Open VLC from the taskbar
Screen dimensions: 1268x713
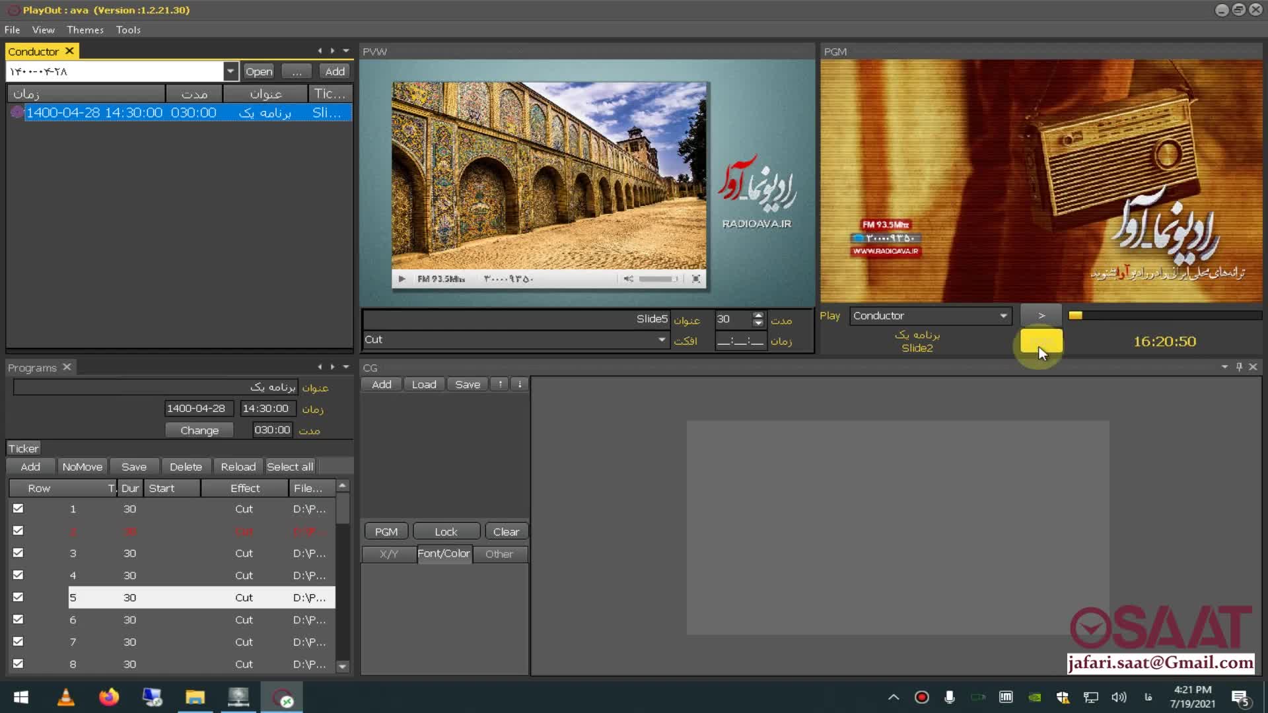65,698
